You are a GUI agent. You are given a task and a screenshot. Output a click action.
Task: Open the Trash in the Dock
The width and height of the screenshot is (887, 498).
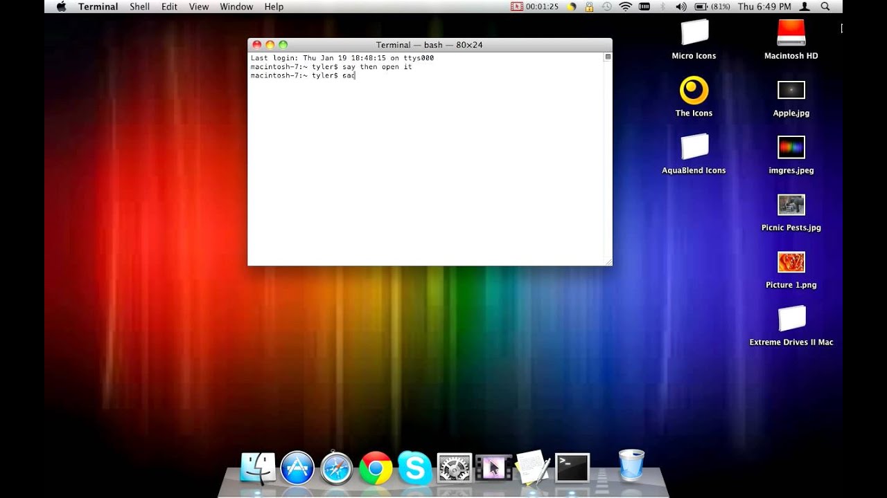point(631,465)
